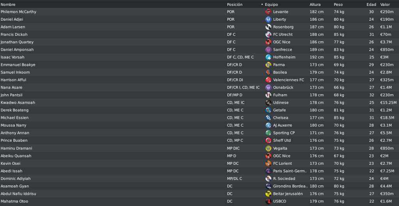Click the Paris Saint-Germain crest icon
This screenshot has height=206, width=399.
[x=268, y=171]
